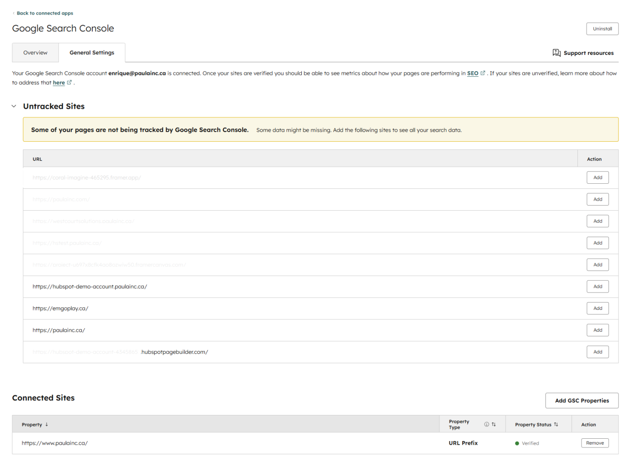Click the back chevron before 'Back to connected apps'
630x457 pixels.
pyautogui.click(x=14, y=13)
